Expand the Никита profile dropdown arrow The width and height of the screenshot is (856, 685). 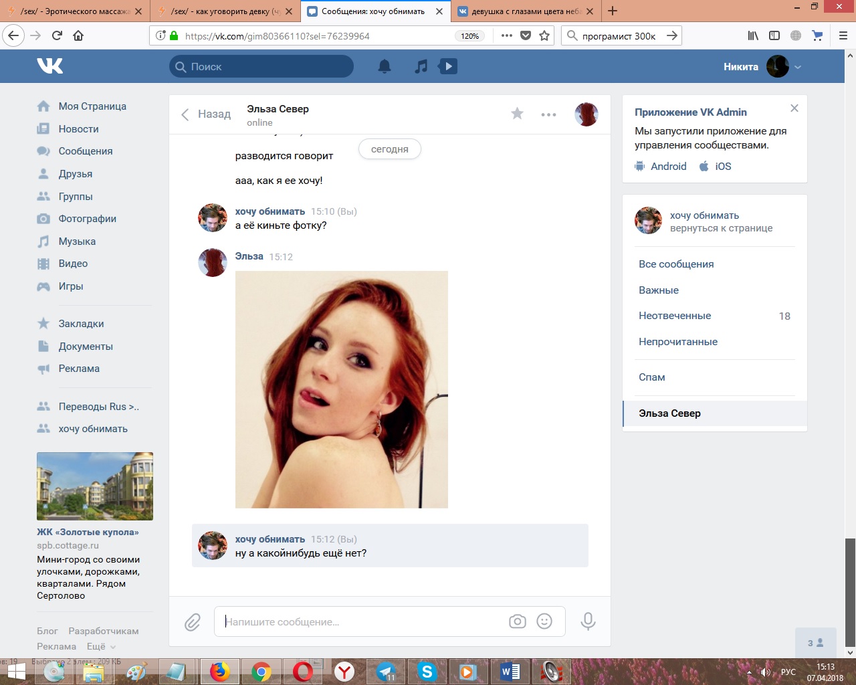pyautogui.click(x=798, y=67)
